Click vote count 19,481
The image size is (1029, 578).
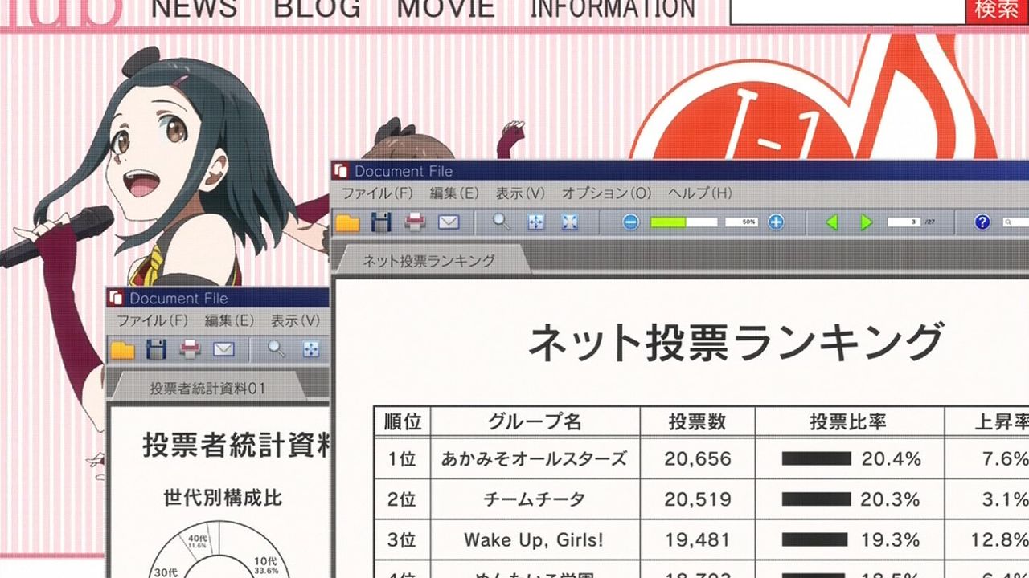pyautogui.click(x=698, y=540)
